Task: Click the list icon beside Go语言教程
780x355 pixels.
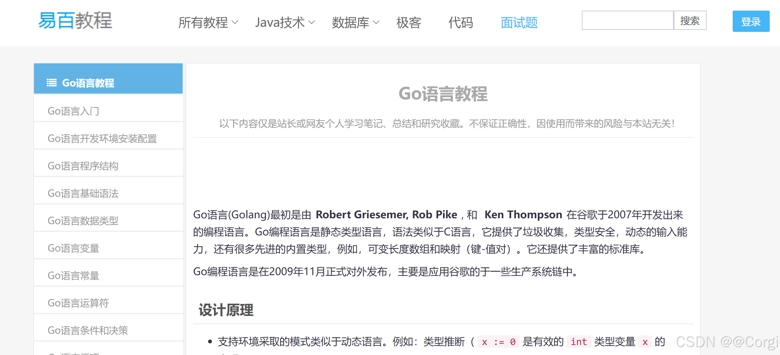Action: pos(51,82)
